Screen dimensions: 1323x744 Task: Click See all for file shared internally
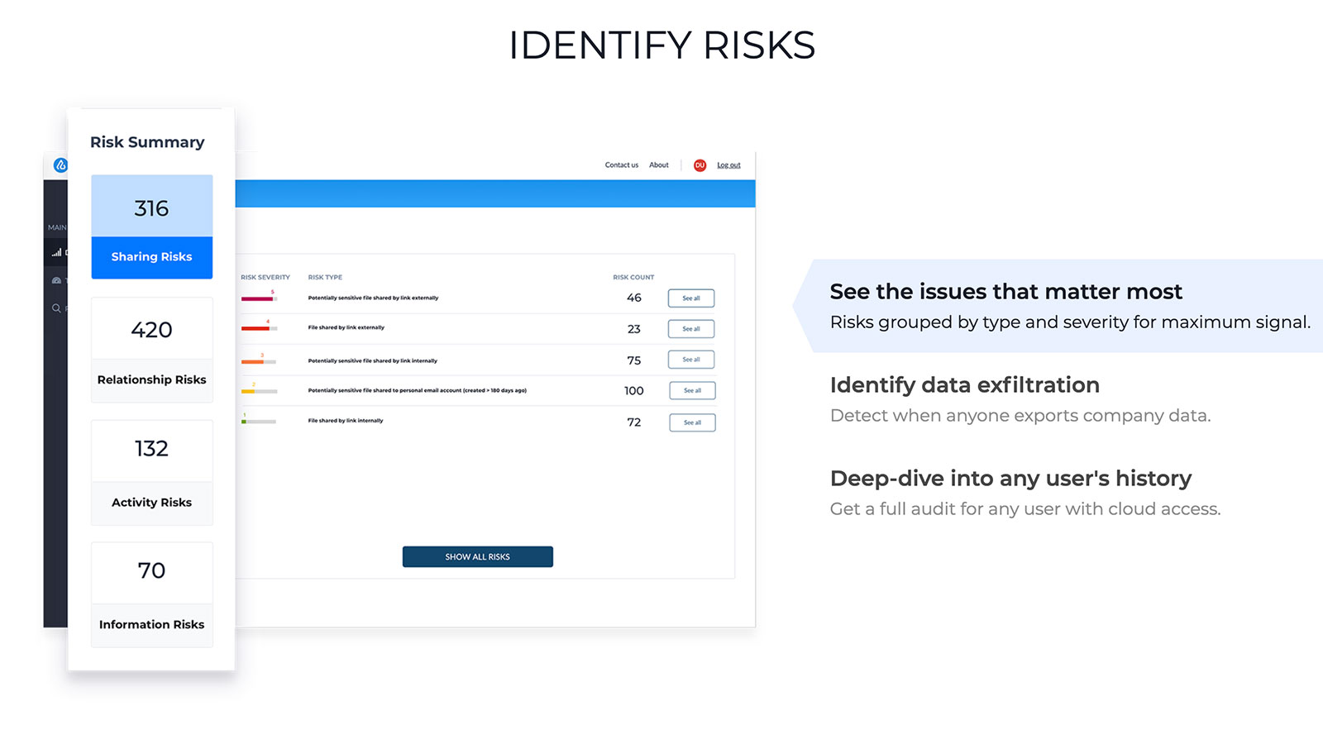[692, 422]
